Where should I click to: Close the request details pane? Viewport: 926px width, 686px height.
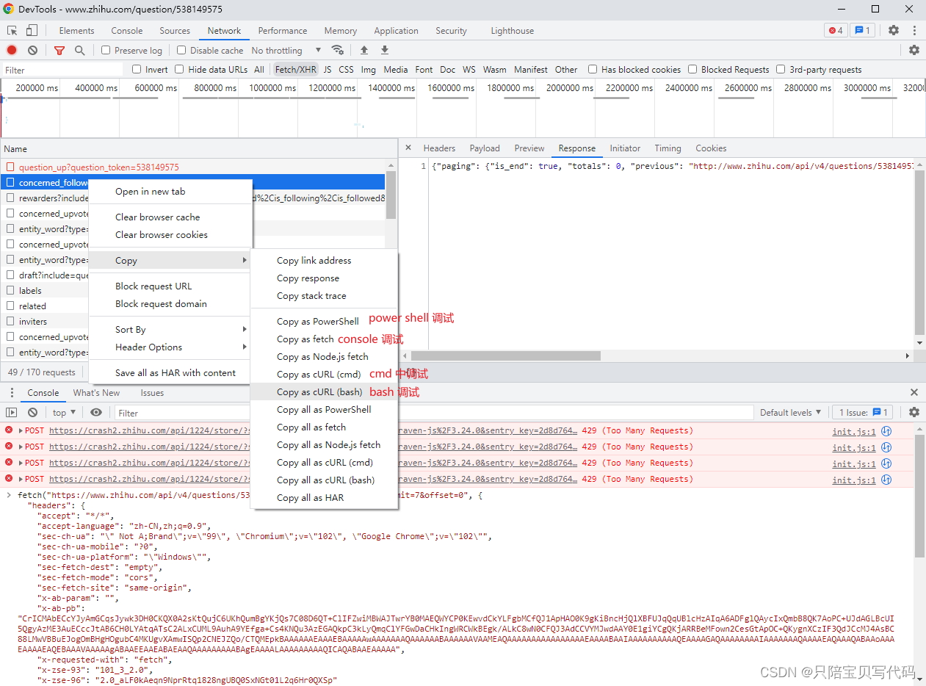pyautogui.click(x=408, y=148)
